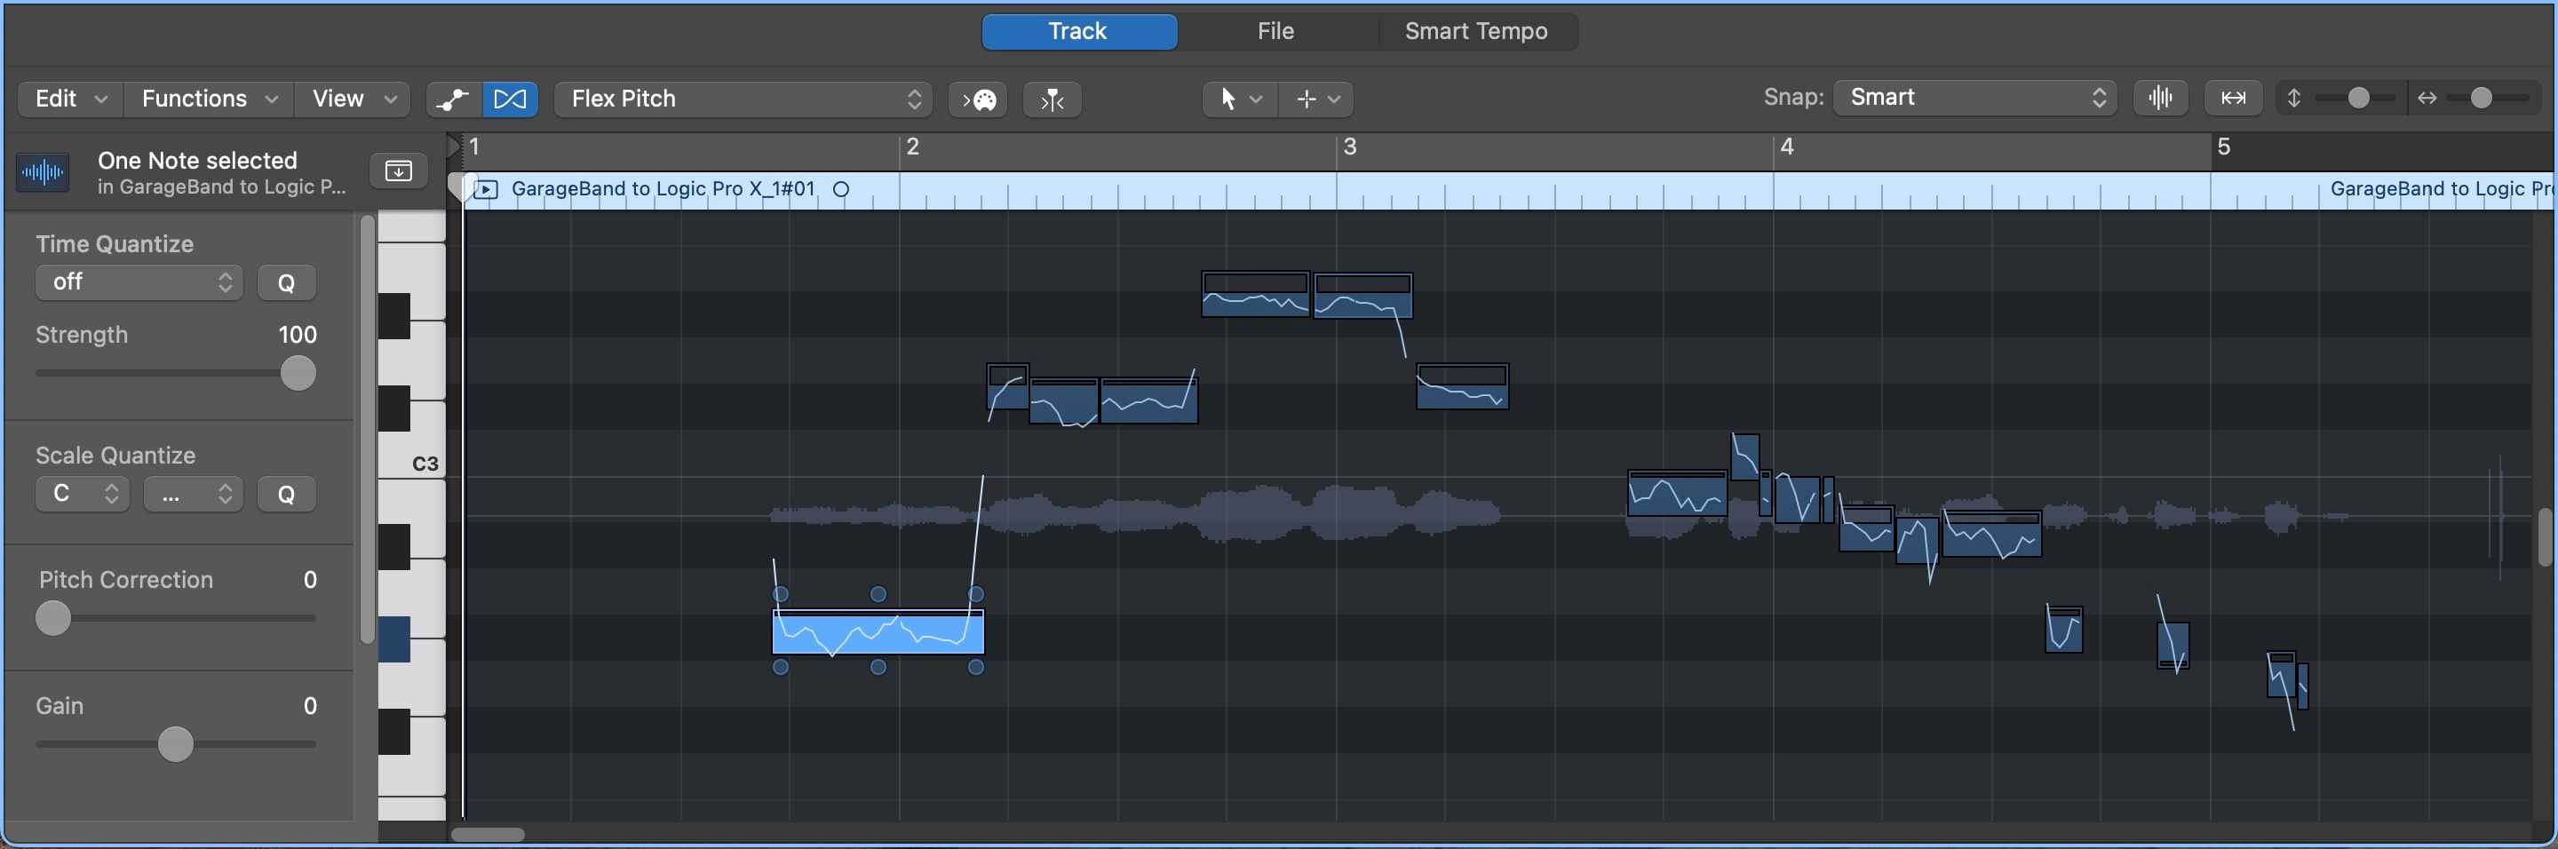
Task: Click the horizontal auto-fit zoom icon
Action: [2231, 98]
